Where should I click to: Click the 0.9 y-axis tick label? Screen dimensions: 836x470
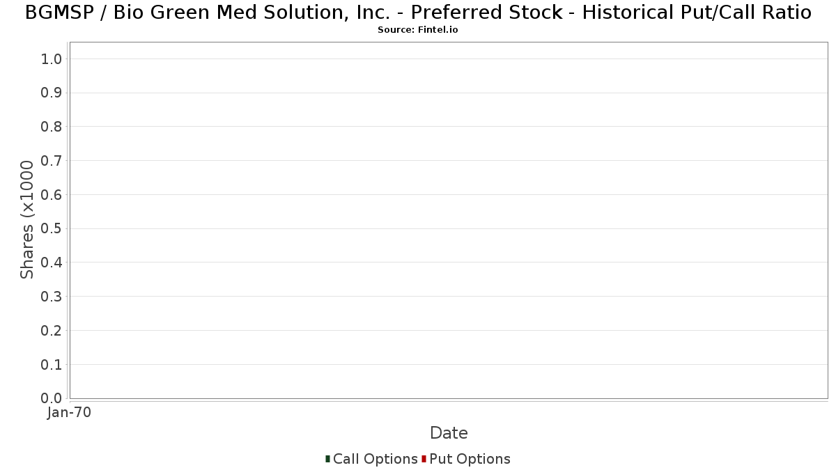click(52, 93)
